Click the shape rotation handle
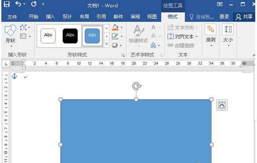 point(136,86)
